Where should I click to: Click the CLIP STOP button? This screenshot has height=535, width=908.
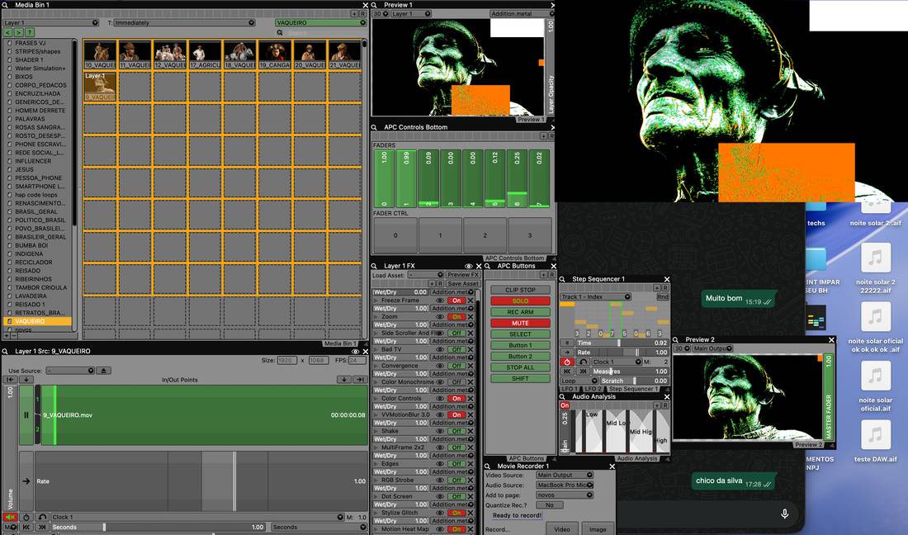pos(520,290)
